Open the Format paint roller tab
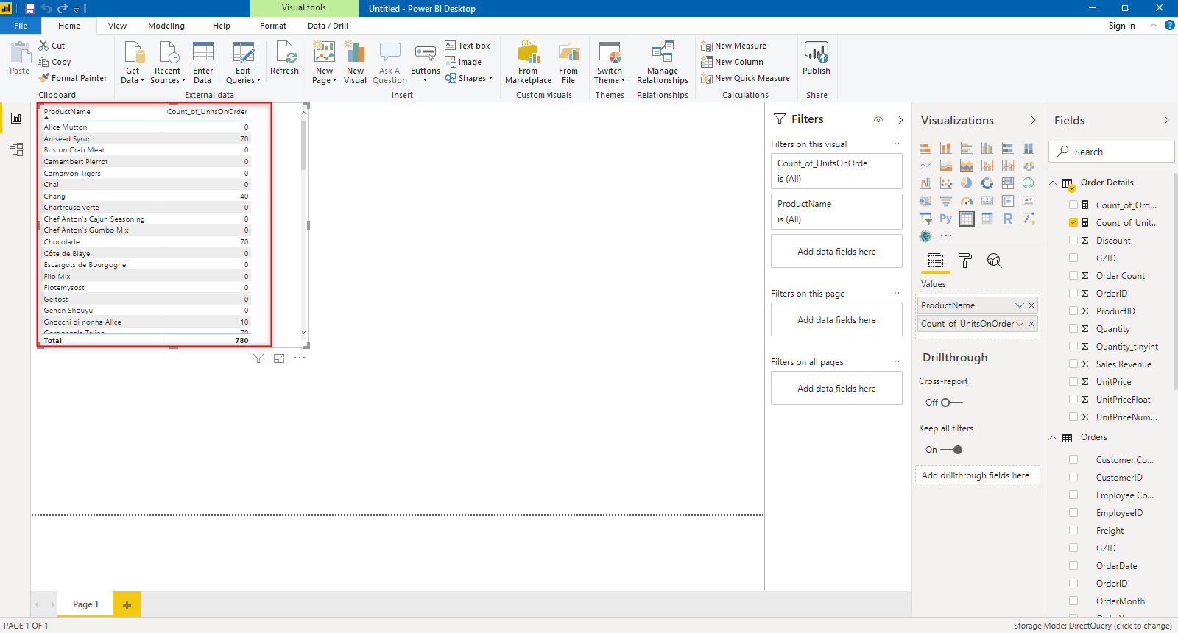The image size is (1178, 633). point(965,261)
